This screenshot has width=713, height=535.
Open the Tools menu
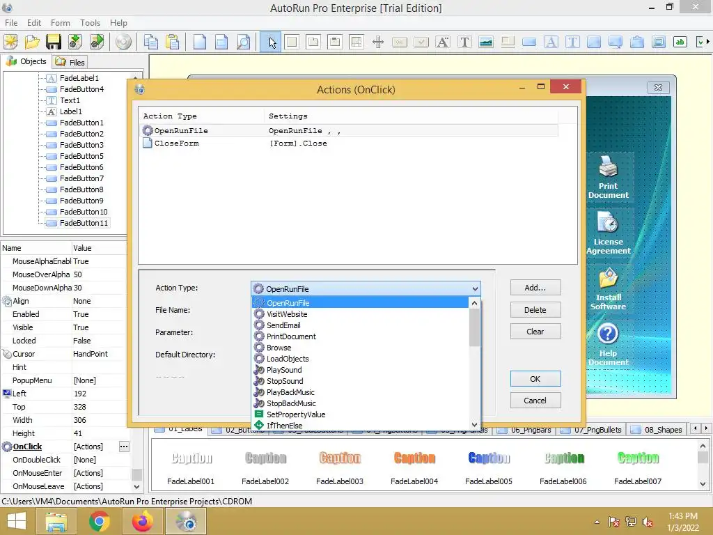(90, 23)
